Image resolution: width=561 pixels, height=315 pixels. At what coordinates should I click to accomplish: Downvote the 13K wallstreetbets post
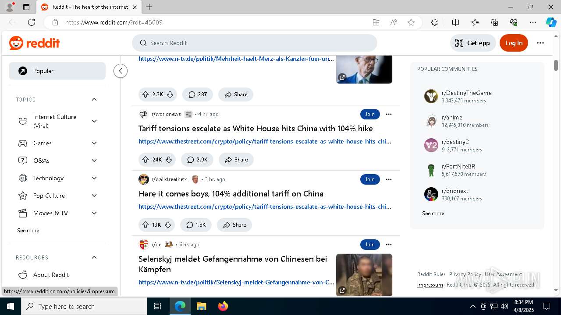pyautogui.click(x=168, y=225)
